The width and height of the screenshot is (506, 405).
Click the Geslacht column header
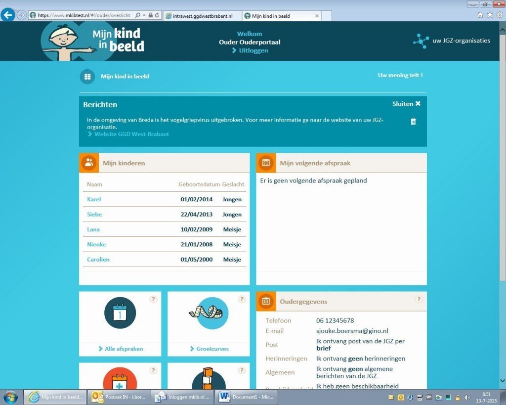233,184
